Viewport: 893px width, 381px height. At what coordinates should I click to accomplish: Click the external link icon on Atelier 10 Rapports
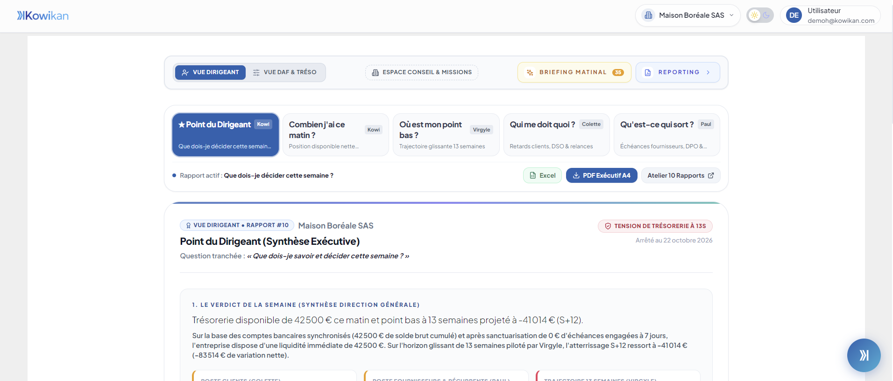[711, 175]
